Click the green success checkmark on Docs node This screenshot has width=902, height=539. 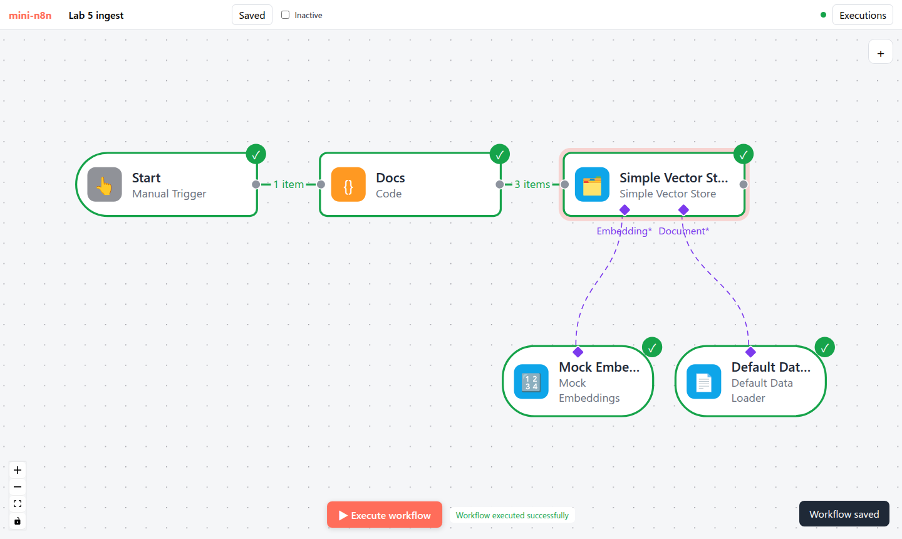tap(499, 154)
